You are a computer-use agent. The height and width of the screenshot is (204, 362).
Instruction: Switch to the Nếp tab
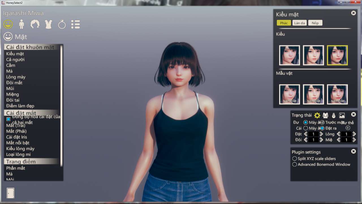[x=315, y=23]
